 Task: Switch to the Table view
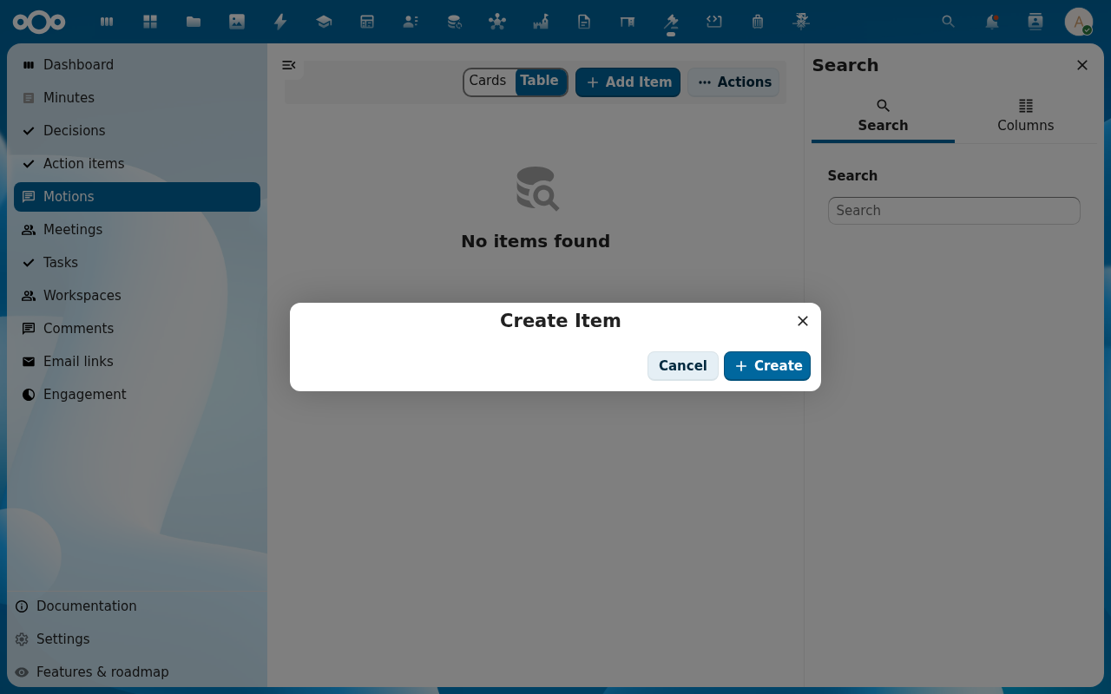pyautogui.click(x=540, y=81)
